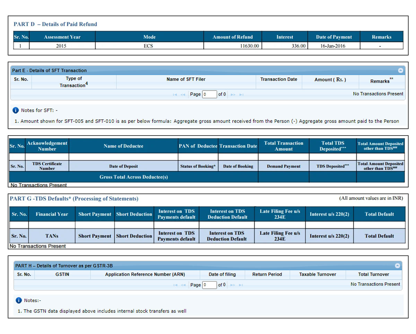Jump to first page in Part H pagination
Screen dimensions: 416x334
coord(175,285)
